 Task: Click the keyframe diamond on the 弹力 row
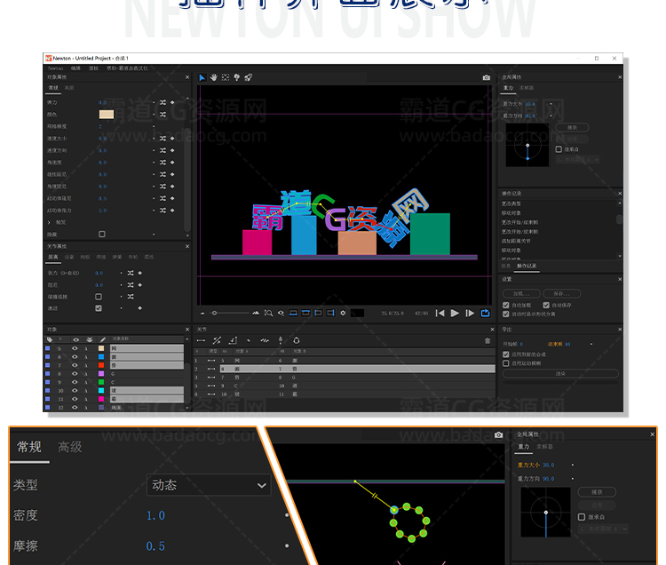pos(172,102)
